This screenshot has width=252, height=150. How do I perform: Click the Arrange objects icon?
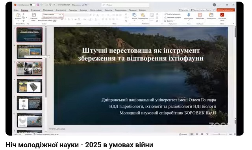[x=143, y=15]
